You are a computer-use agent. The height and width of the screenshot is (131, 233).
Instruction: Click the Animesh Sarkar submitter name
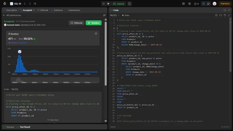[13, 25]
